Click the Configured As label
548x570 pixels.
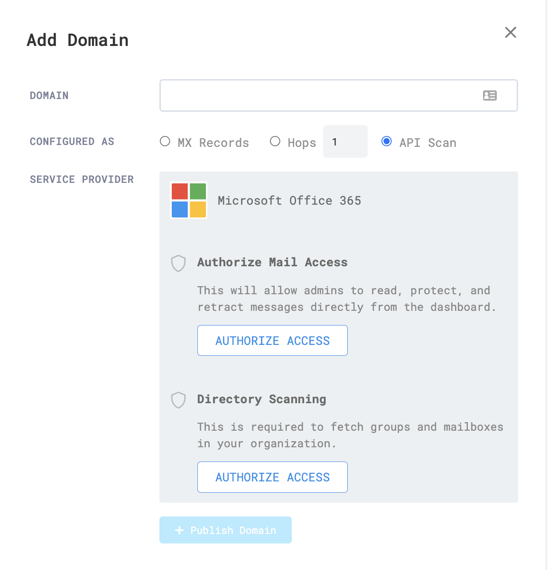[72, 141]
